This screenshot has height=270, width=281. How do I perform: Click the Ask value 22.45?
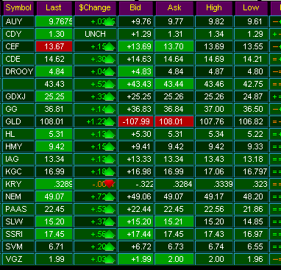point(174,209)
